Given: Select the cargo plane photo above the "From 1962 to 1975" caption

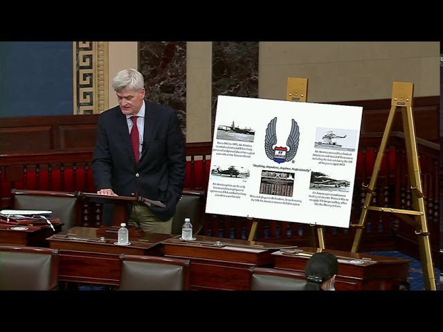Looking at the screenshot, I should pos(235,131).
